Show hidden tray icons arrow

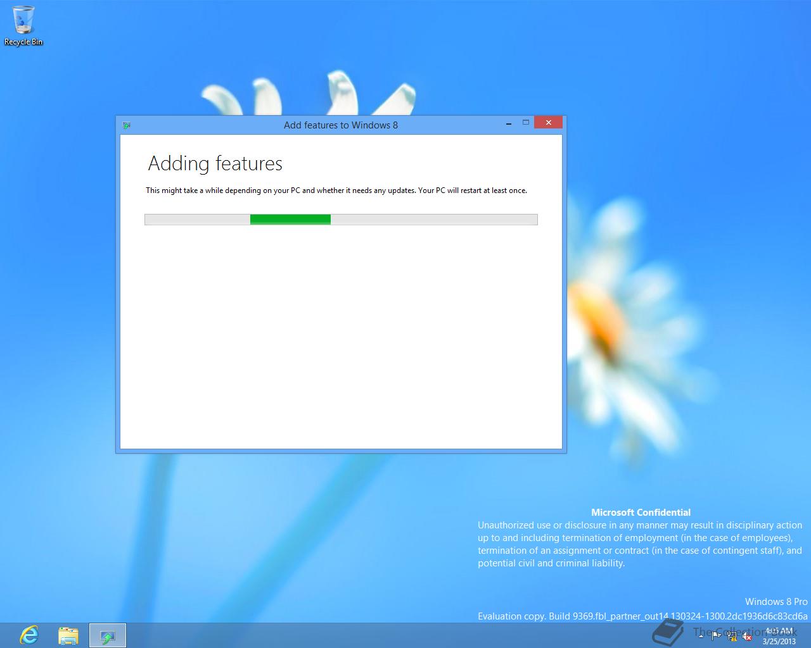701,635
